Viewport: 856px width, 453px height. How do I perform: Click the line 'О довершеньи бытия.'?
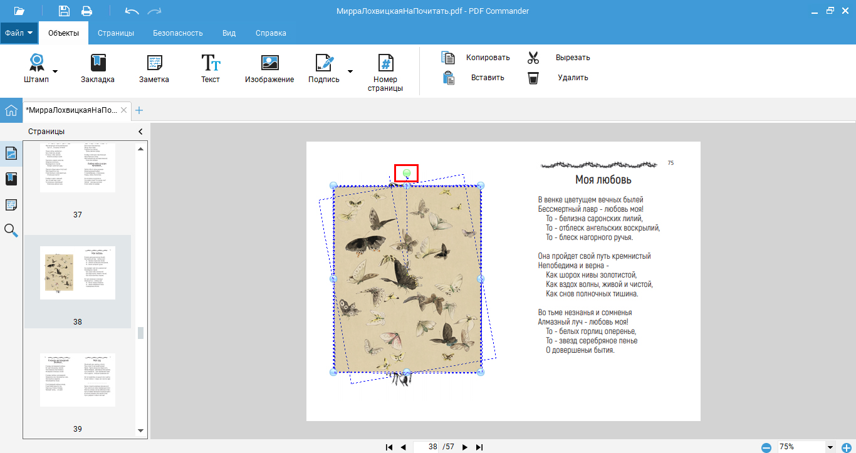580,350
